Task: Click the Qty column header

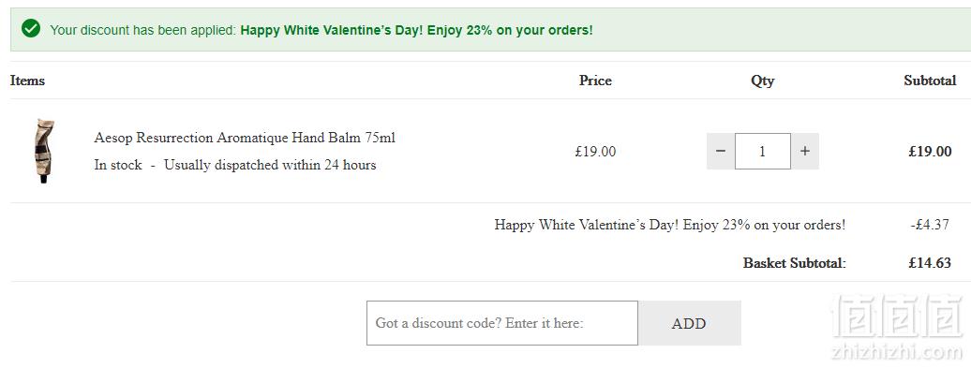Action: [762, 81]
